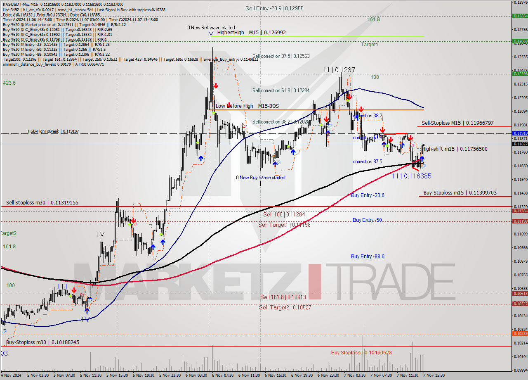Click the green 'Target2' label
Viewport: 528px width, 380px height.
(8, 233)
